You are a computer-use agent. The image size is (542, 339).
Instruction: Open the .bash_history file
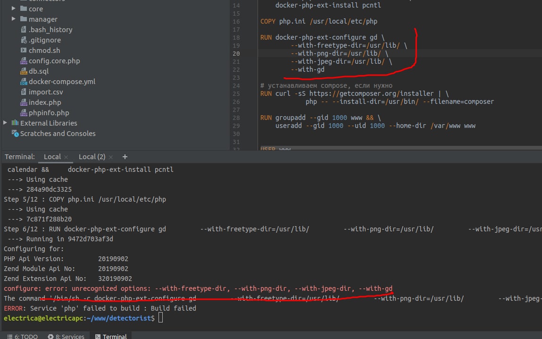tap(50, 30)
